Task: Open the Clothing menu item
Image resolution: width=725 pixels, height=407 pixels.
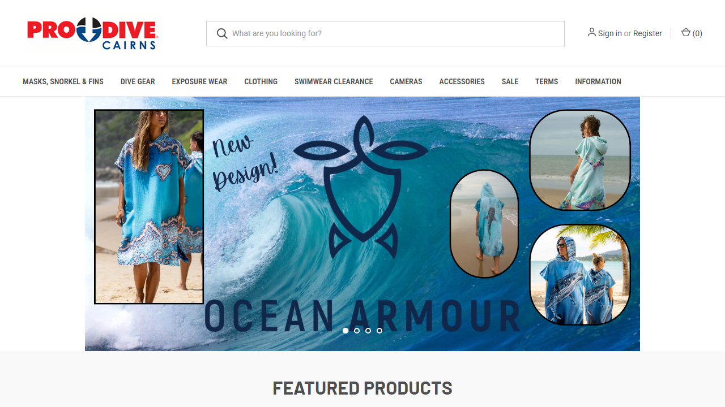Action: pos(261,81)
